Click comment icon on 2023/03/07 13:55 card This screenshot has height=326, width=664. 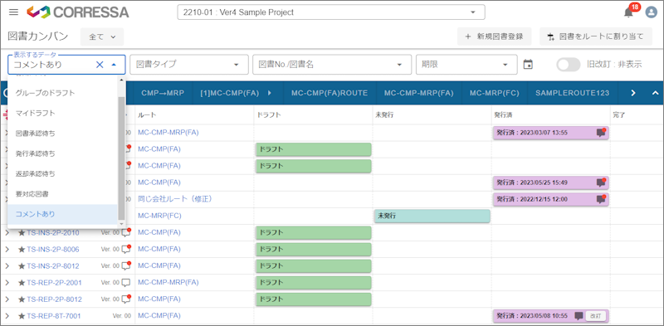[x=600, y=133]
